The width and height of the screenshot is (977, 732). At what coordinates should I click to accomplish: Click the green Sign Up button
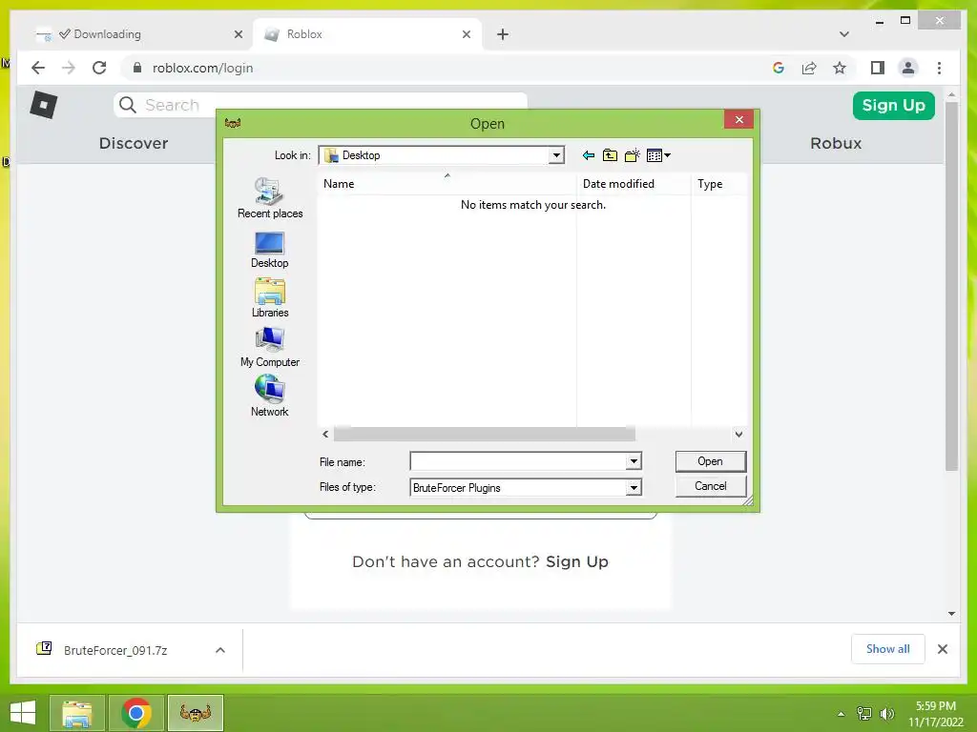click(893, 105)
